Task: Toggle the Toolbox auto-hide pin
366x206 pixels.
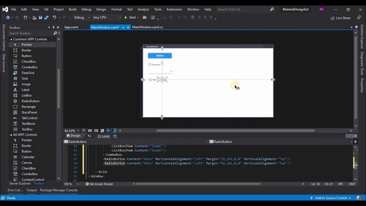Action: 53,27
